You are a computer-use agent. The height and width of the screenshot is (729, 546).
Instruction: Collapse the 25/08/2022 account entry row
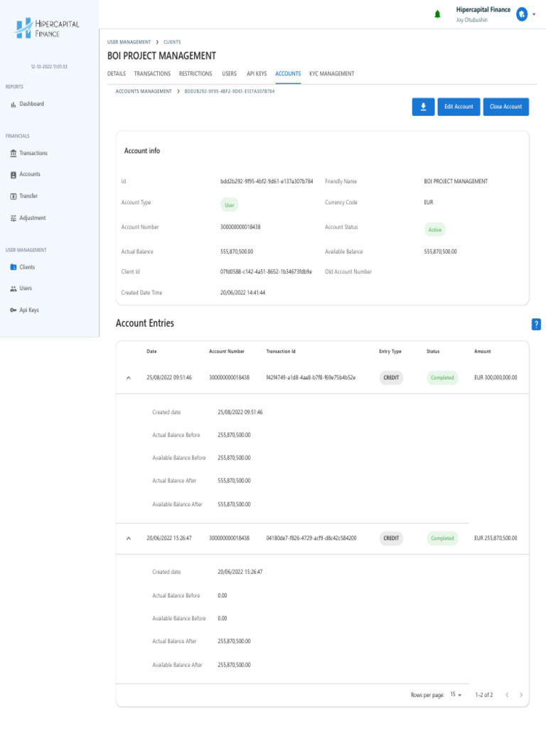pyautogui.click(x=129, y=378)
